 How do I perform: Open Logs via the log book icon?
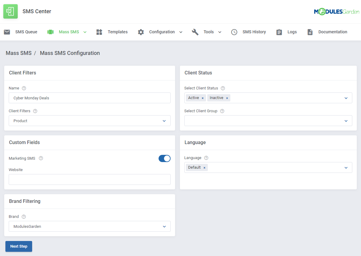pos(279,32)
